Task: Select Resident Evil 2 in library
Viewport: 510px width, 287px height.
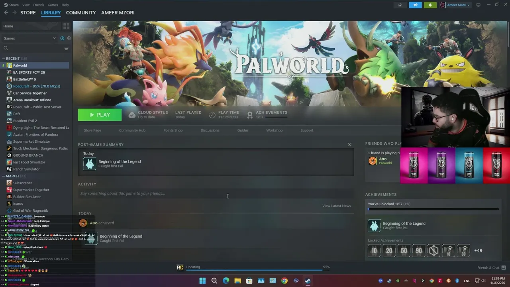Action: point(25,121)
